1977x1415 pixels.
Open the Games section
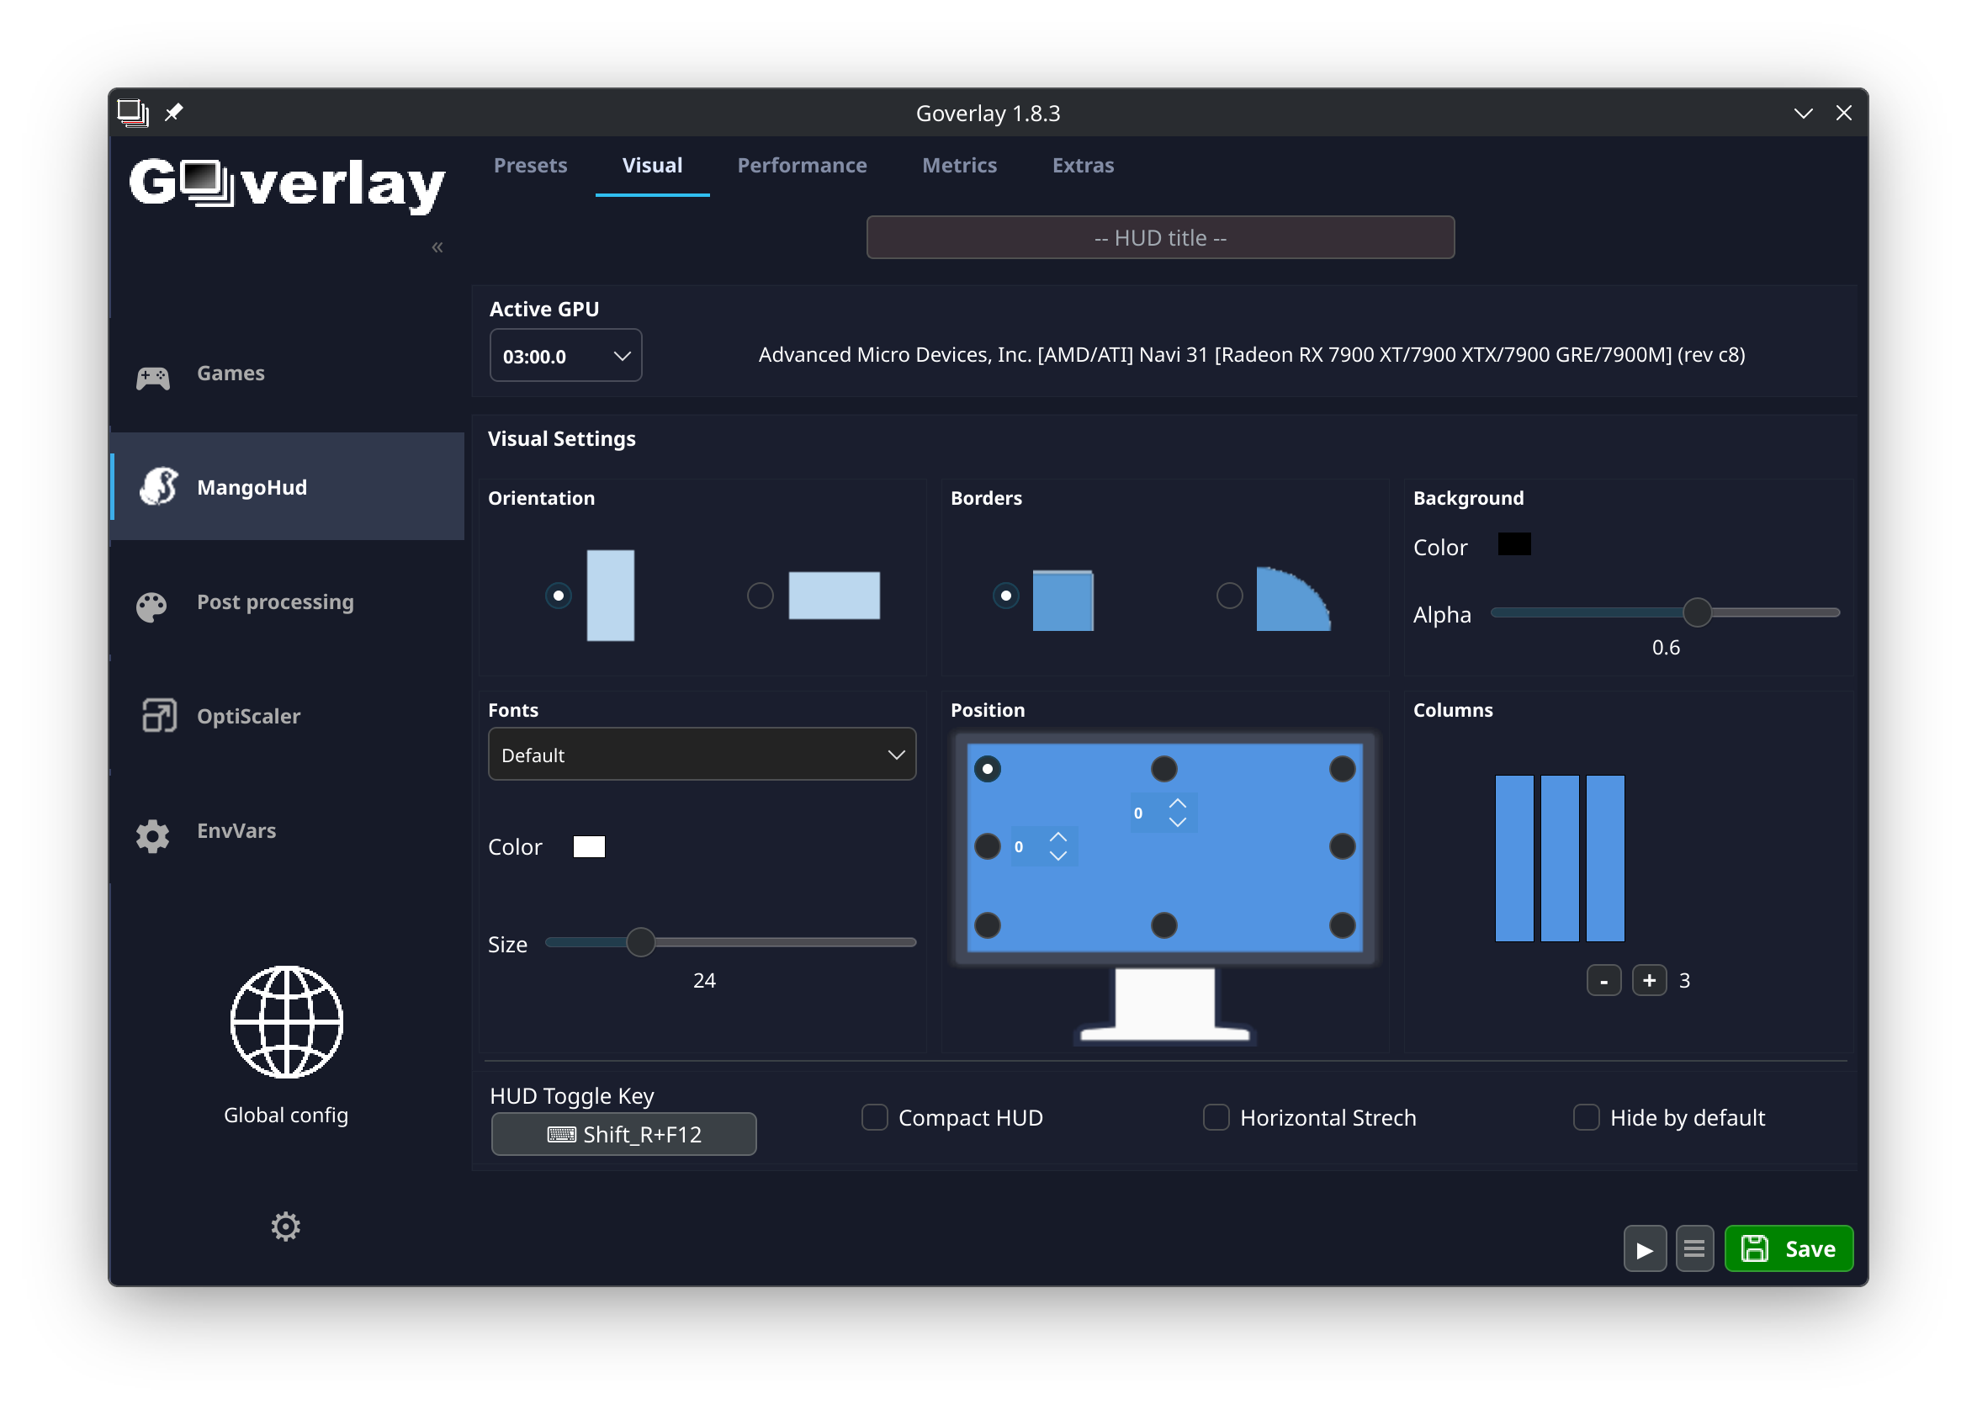coord(287,374)
